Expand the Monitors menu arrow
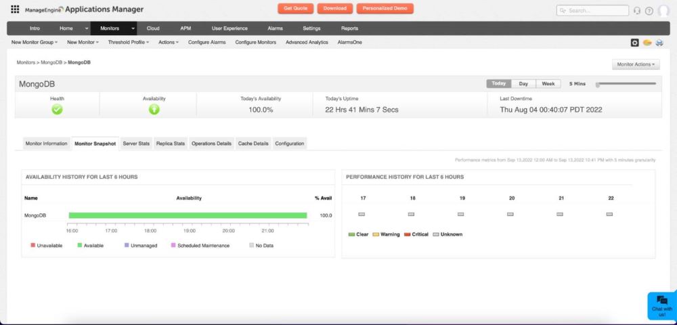 click(x=133, y=28)
